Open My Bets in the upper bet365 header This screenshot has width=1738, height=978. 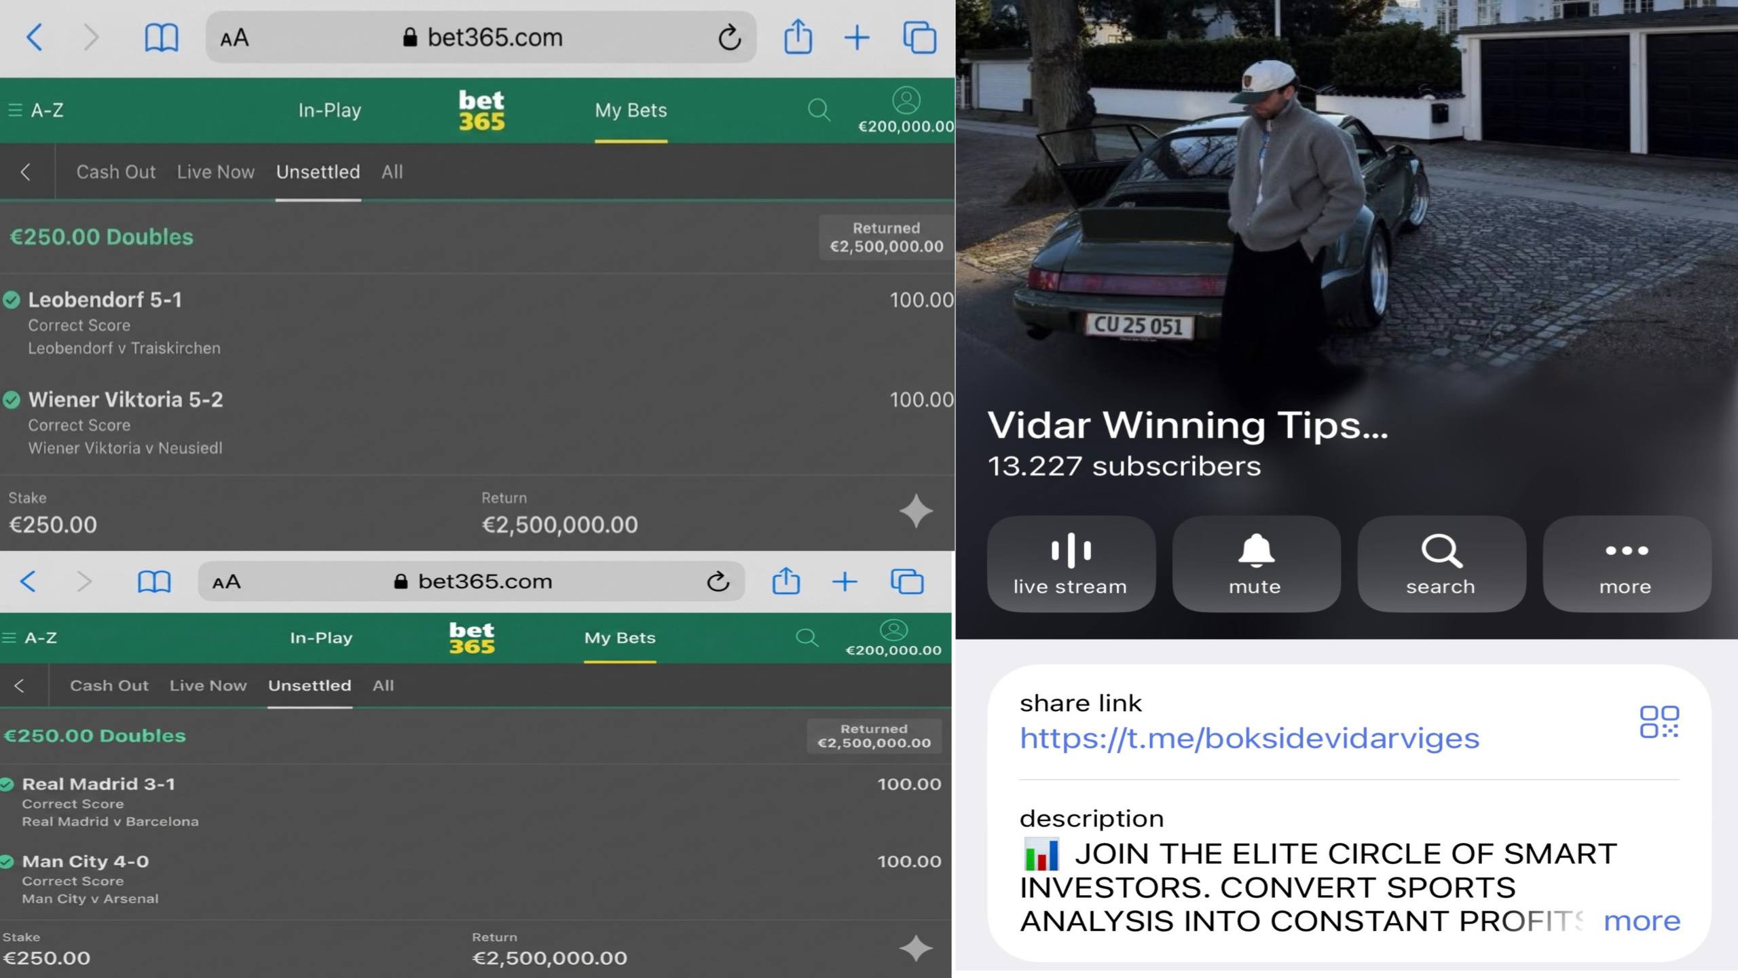631,110
